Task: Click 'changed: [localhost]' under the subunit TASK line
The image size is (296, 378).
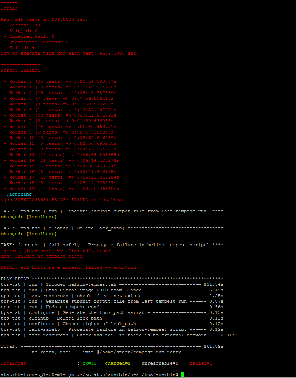Action: (x=29, y=217)
